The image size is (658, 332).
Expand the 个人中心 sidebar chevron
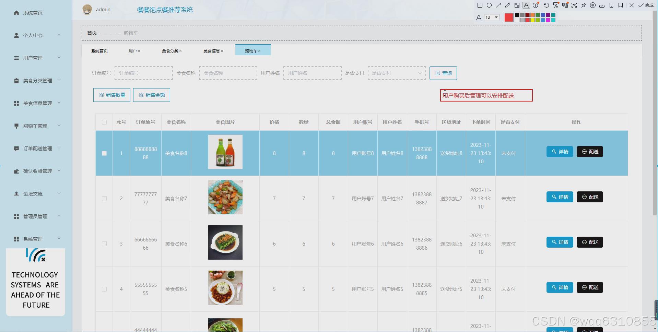(59, 35)
